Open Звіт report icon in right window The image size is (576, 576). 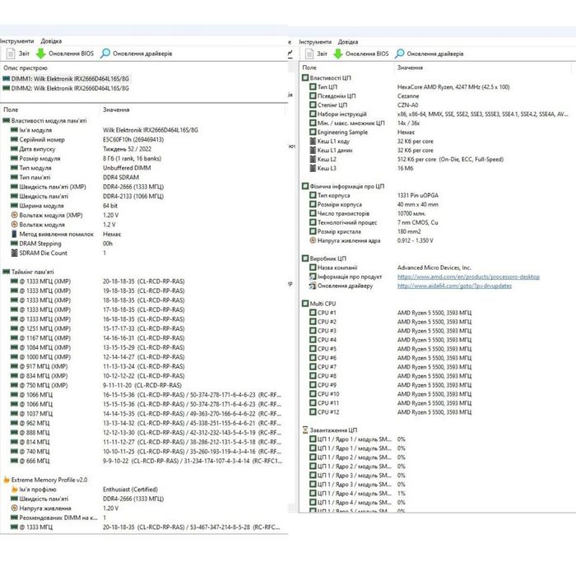pyautogui.click(x=309, y=53)
